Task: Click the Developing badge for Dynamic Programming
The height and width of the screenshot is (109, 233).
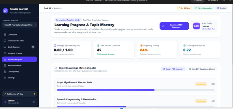Action: point(201,101)
